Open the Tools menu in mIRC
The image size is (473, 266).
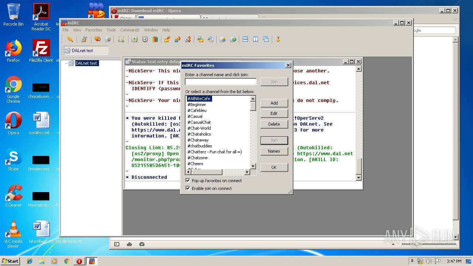[111, 30]
